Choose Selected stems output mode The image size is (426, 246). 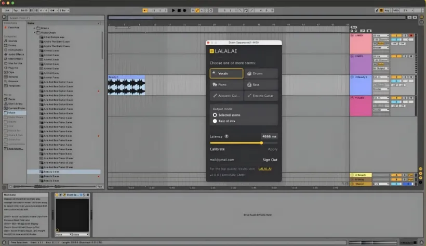(x=215, y=115)
